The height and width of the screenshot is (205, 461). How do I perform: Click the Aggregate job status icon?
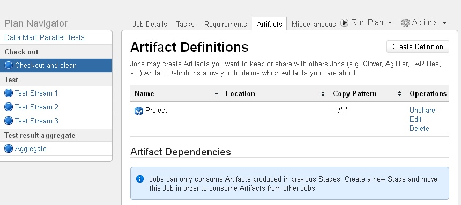pyautogui.click(x=9, y=149)
